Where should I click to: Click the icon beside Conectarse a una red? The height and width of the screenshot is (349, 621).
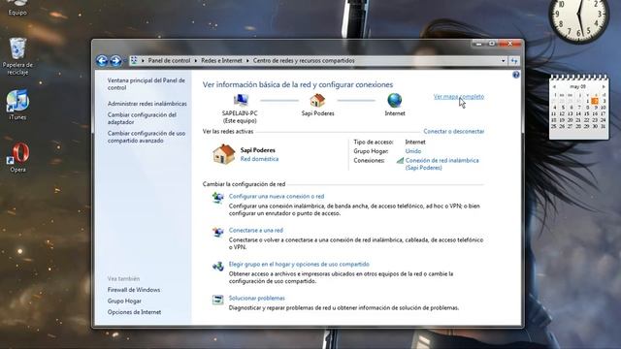coord(217,232)
